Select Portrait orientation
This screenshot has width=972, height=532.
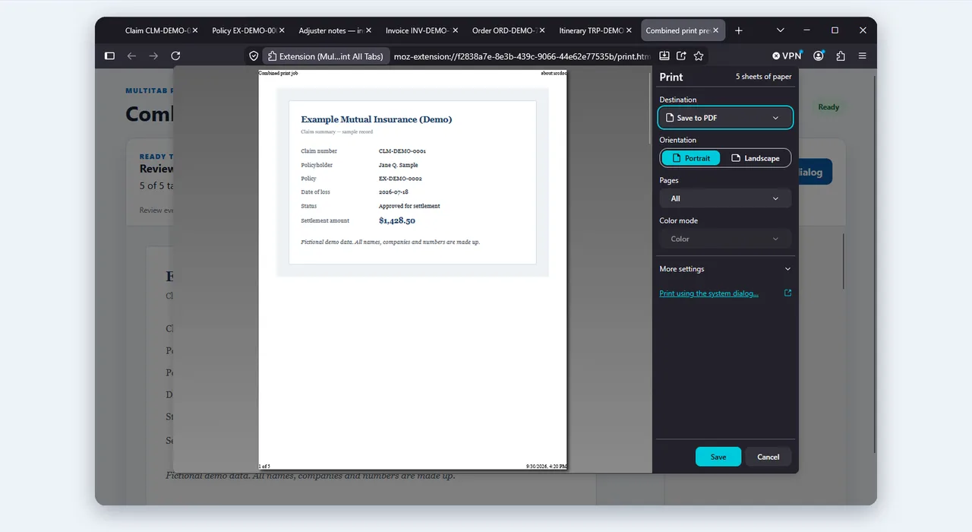tap(690, 158)
